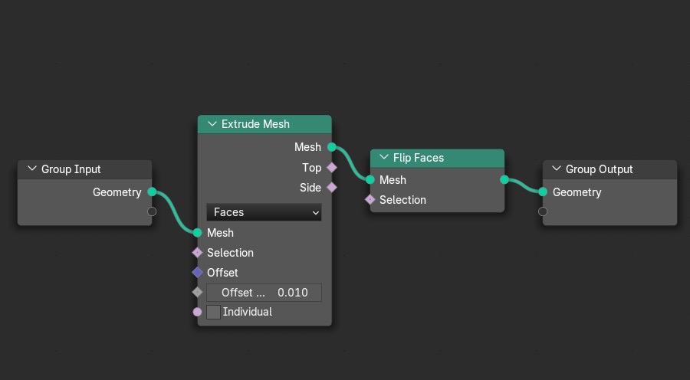Click the Side output socket
Screen dimensions: 690x380
[332, 188]
